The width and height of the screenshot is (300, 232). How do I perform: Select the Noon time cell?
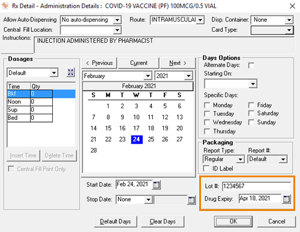tap(19, 102)
